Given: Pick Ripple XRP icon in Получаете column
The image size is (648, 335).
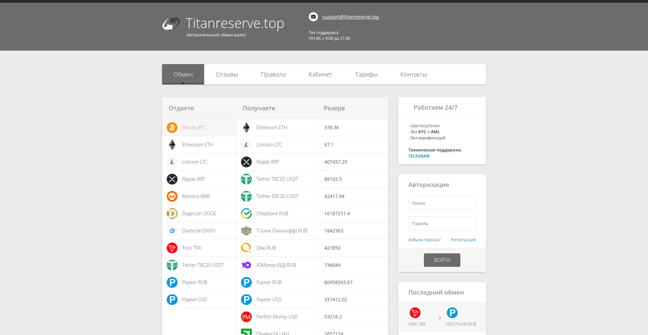Looking at the screenshot, I should (246, 162).
